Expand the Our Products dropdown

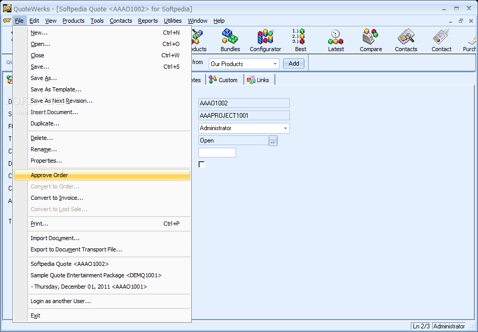click(x=275, y=64)
